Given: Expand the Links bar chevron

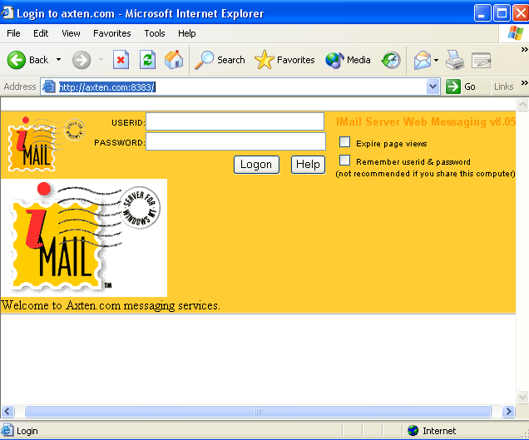Looking at the screenshot, I should pyautogui.click(x=524, y=82).
